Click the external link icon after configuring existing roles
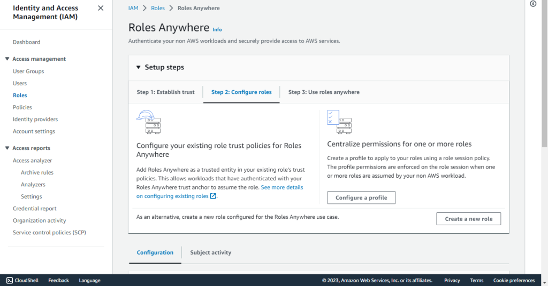 (x=213, y=196)
